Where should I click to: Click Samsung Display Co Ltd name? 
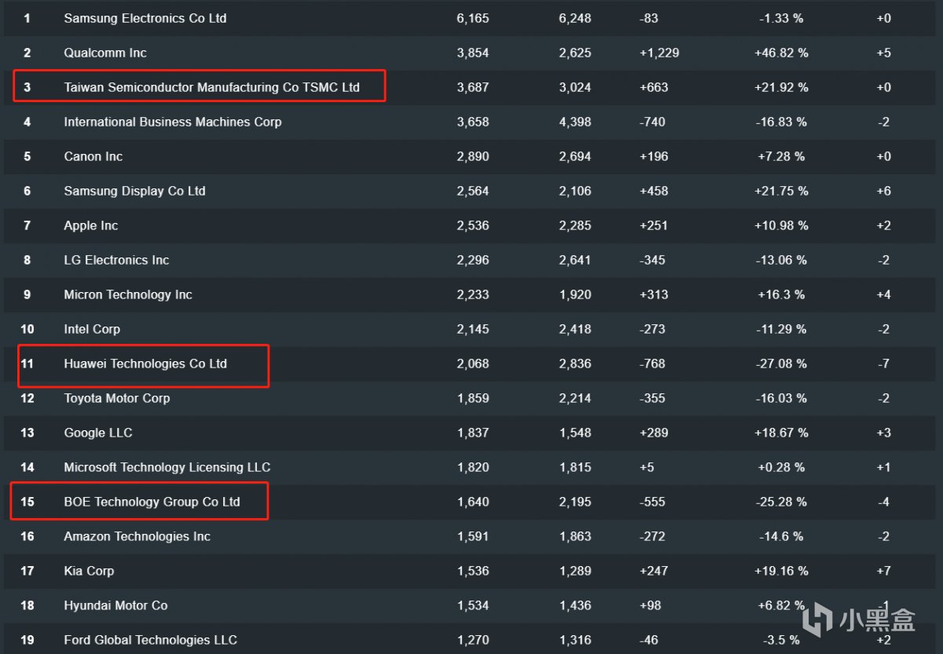[x=134, y=191]
